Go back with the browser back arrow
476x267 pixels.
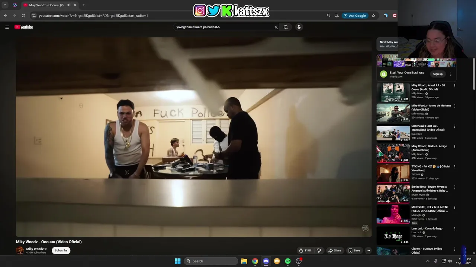point(5,16)
